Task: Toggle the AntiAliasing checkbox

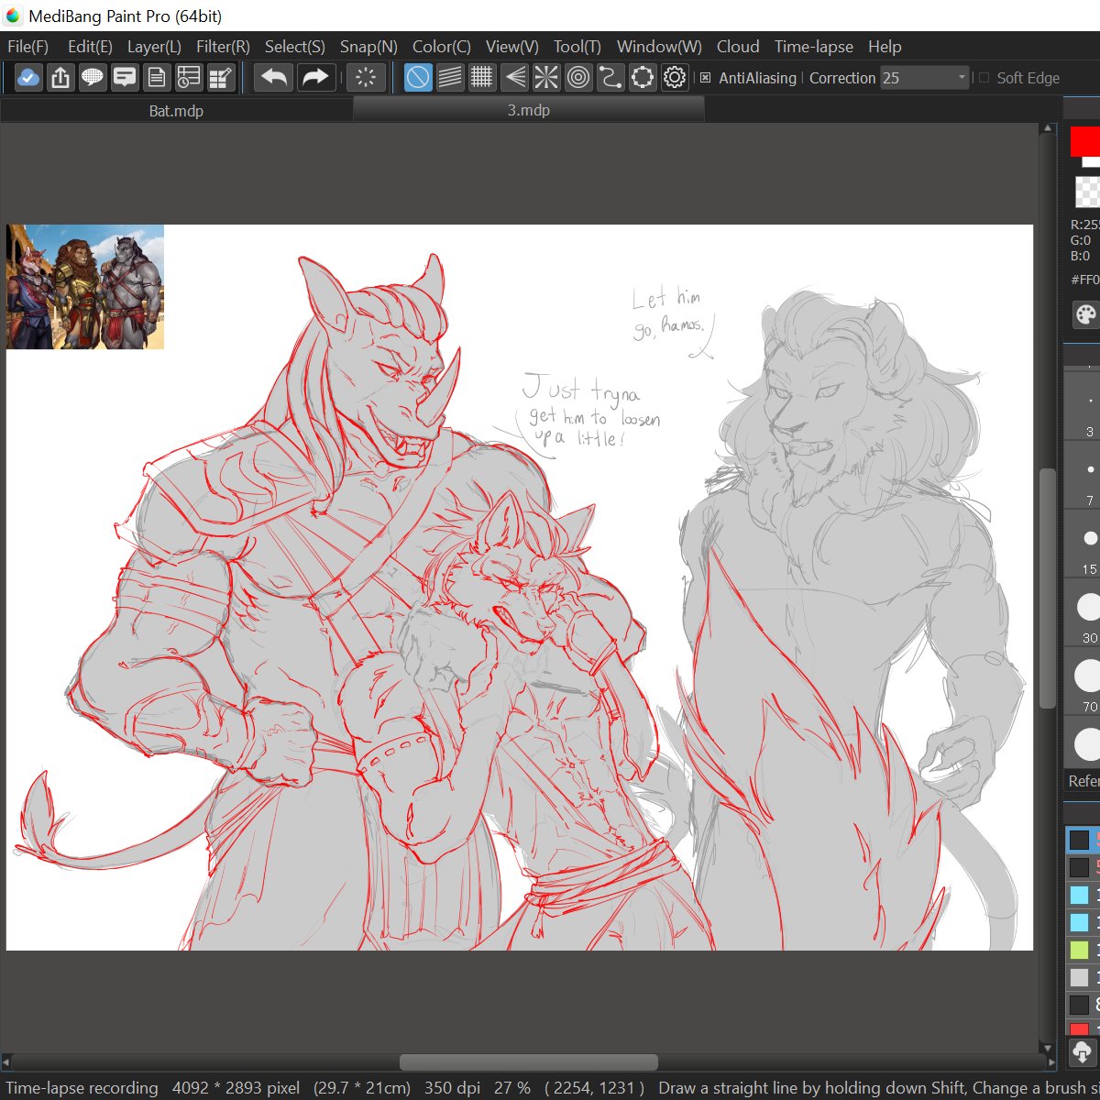Action: (706, 79)
